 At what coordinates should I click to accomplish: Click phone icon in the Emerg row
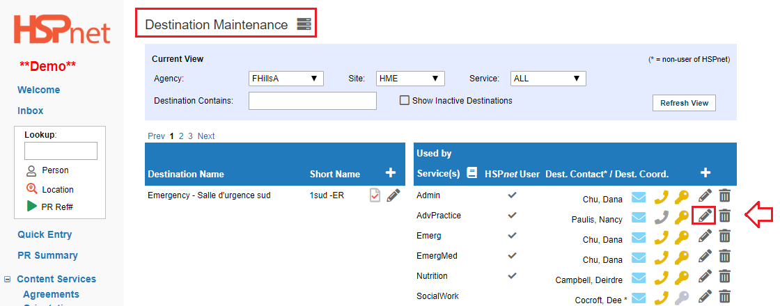pyautogui.click(x=661, y=238)
